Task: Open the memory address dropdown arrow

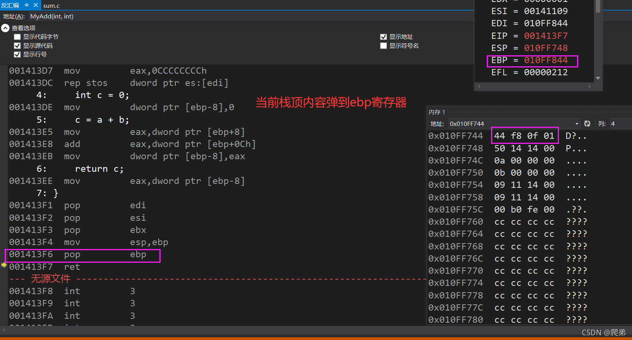Action: click(x=577, y=124)
